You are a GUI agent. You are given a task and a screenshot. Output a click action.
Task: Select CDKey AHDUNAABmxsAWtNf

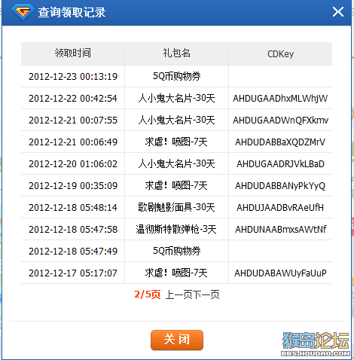281,230
